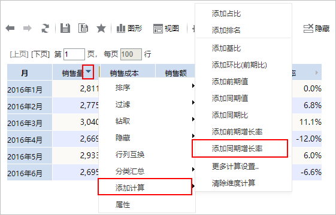Expand the 销售量 column dropdown arrow

pyautogui.click(x=88, y=72)
